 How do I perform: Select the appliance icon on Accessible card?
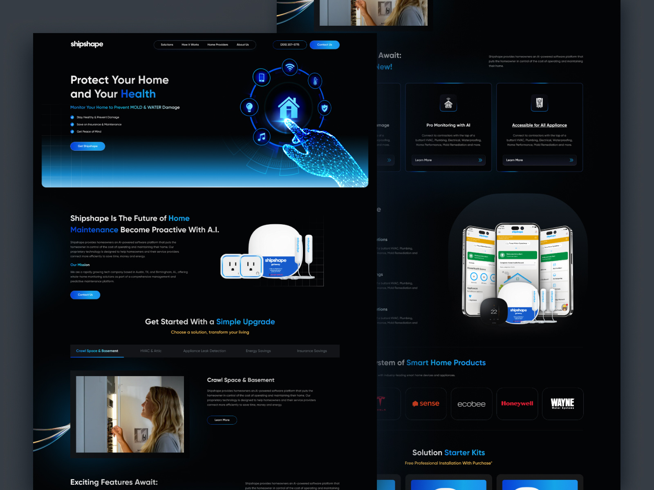(540, 103)
